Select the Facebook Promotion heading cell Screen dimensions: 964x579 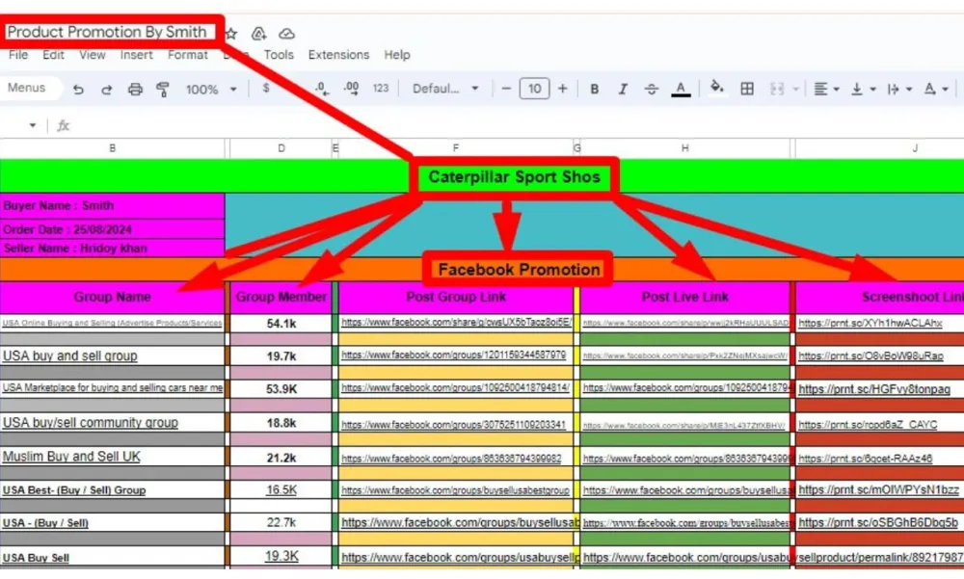click(x=519, y=269)
